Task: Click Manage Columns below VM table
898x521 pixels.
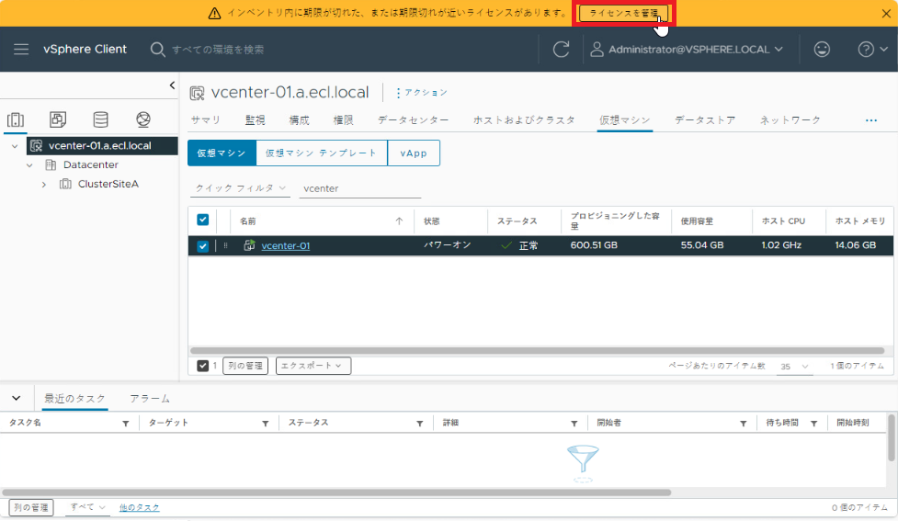Action: (245, 366)
